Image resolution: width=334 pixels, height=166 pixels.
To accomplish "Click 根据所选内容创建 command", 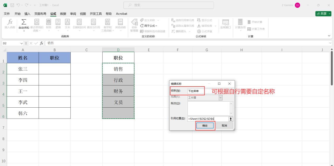I will tap(153, 31).
